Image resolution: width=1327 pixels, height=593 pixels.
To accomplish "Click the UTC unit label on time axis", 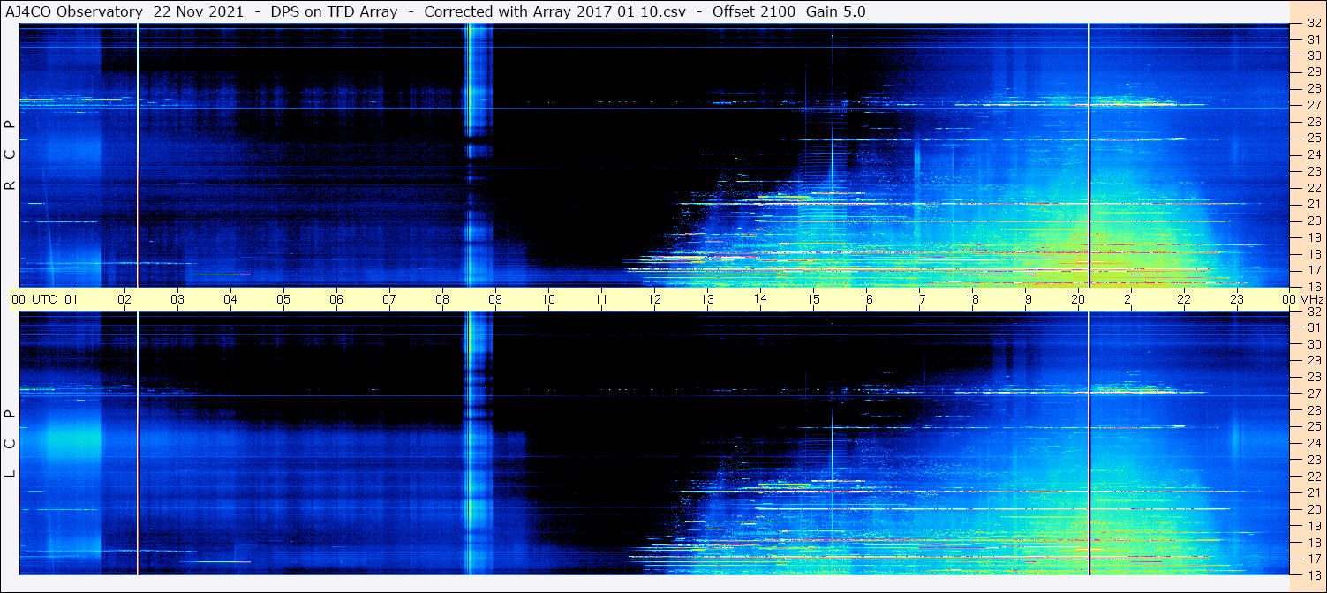I will point(44,299).
